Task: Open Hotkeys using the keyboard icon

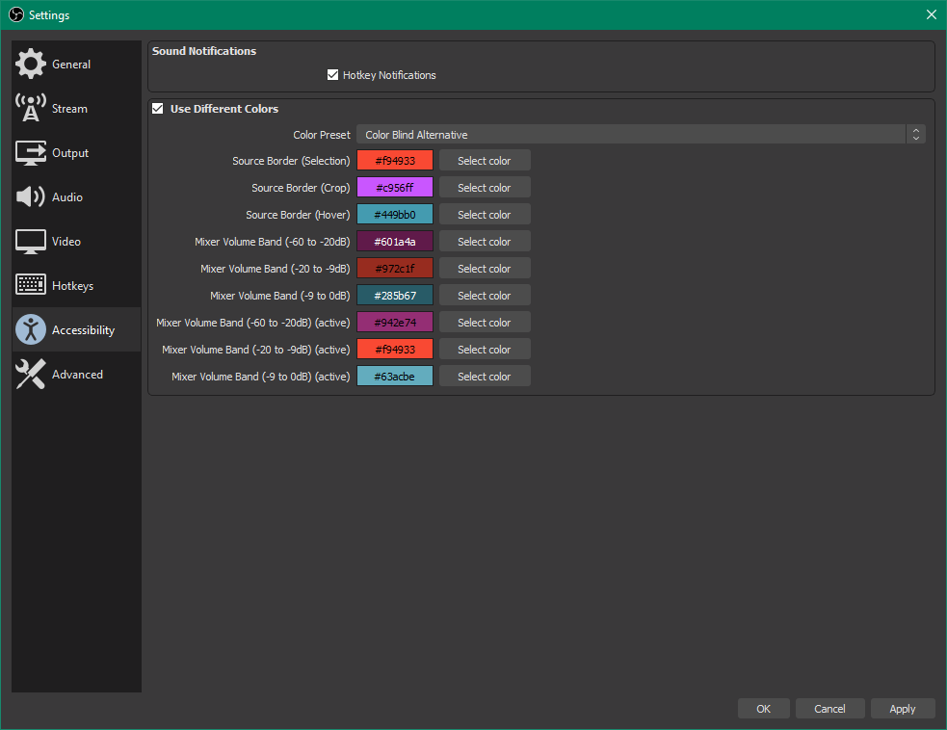Action: point(30,285)
